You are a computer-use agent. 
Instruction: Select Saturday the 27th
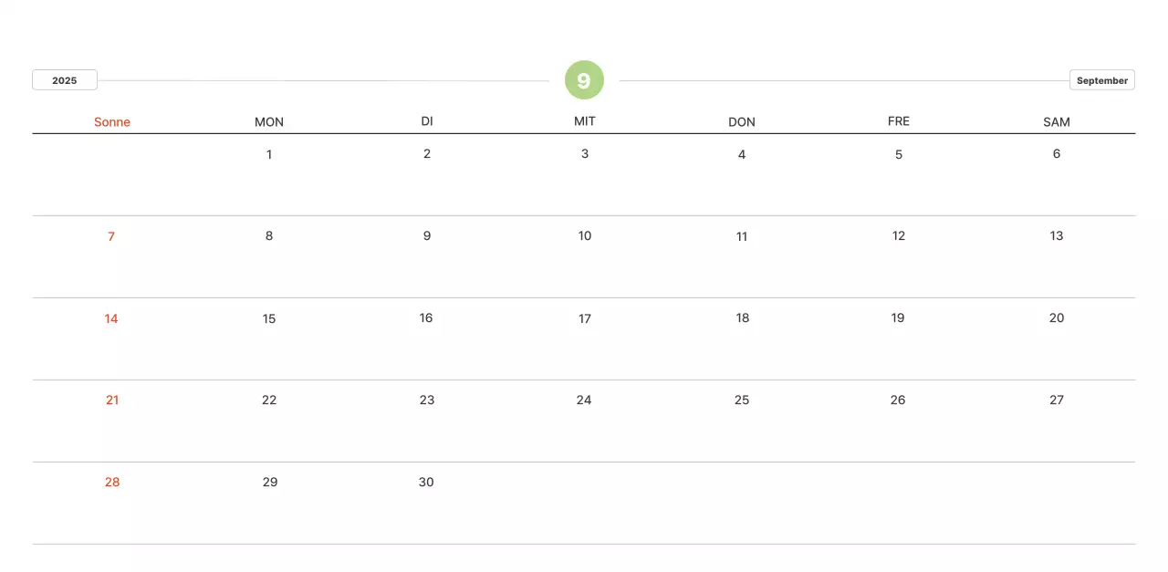coord(1056,400)
